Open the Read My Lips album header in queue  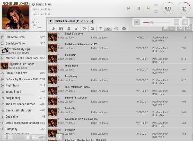tap(23, 51)
